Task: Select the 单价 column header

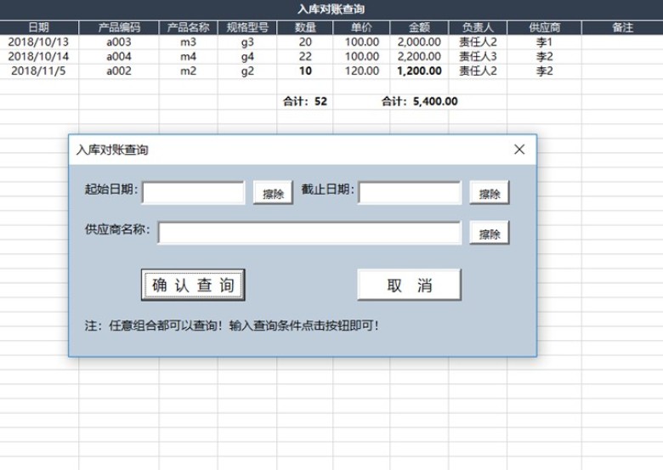Action: pyautogui.click(x=361, y=27)
